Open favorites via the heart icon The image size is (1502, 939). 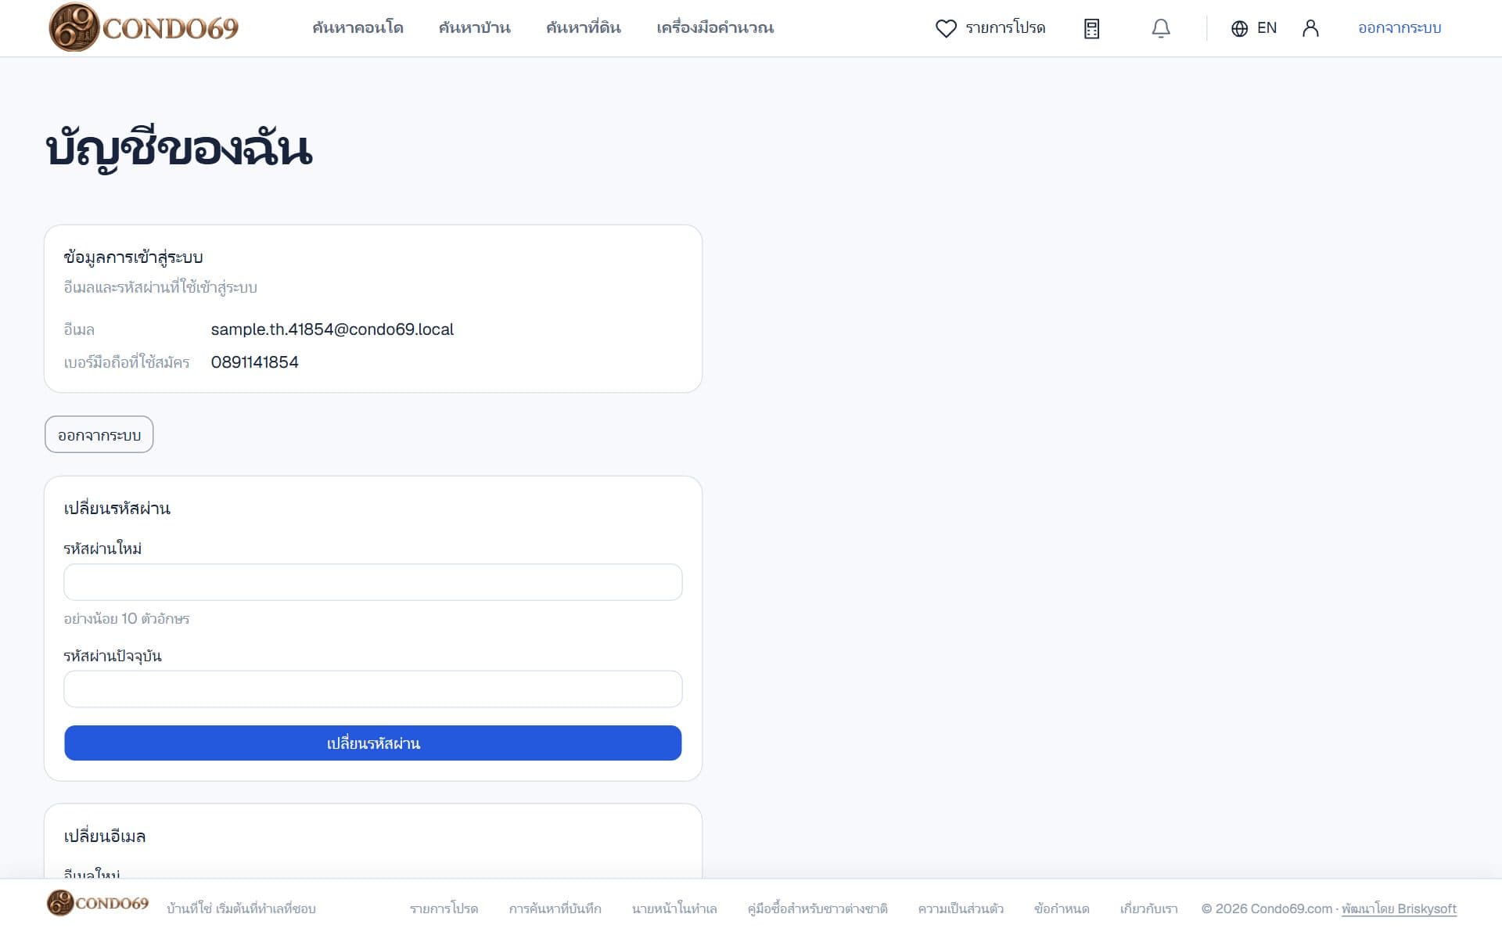(x=946, y=28)
